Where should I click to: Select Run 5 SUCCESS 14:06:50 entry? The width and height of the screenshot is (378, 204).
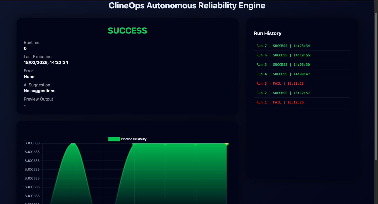click(302, 65)
